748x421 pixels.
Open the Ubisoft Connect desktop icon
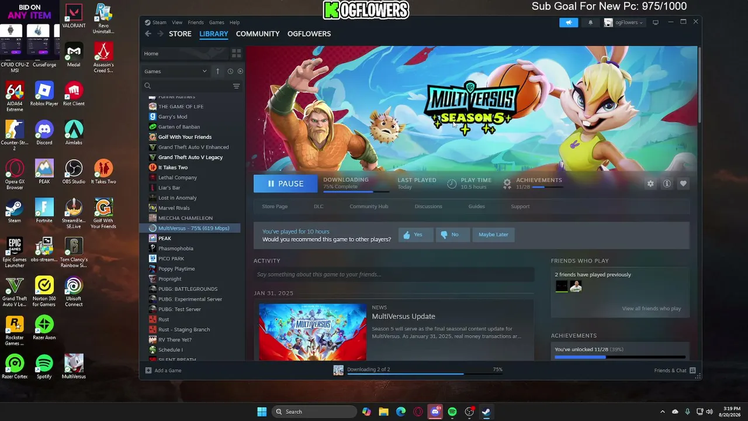(x=74, y=292)
